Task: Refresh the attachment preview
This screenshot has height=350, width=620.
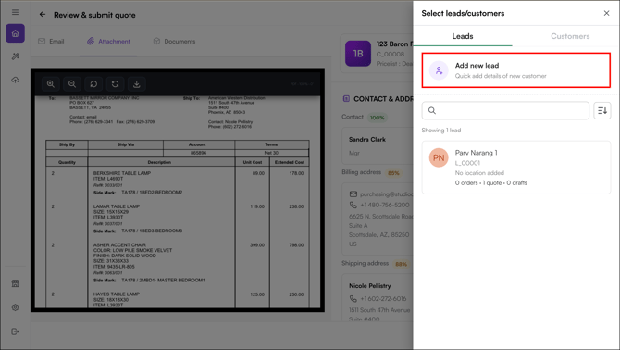Action: [115, 84]
